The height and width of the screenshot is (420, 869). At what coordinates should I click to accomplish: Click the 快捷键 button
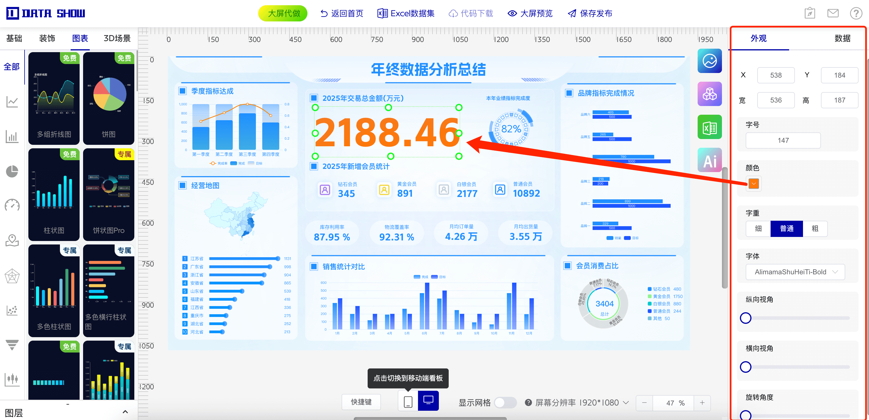point(361,402)
